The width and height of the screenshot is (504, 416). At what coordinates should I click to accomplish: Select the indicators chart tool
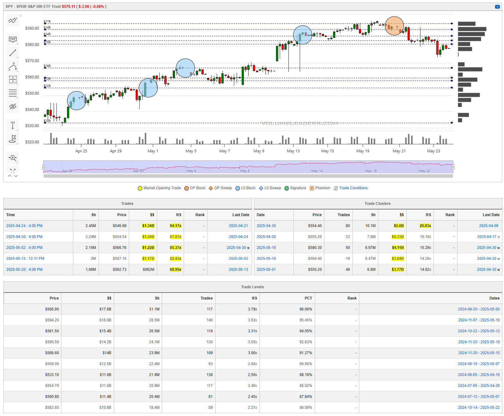[x=13, y=21]
